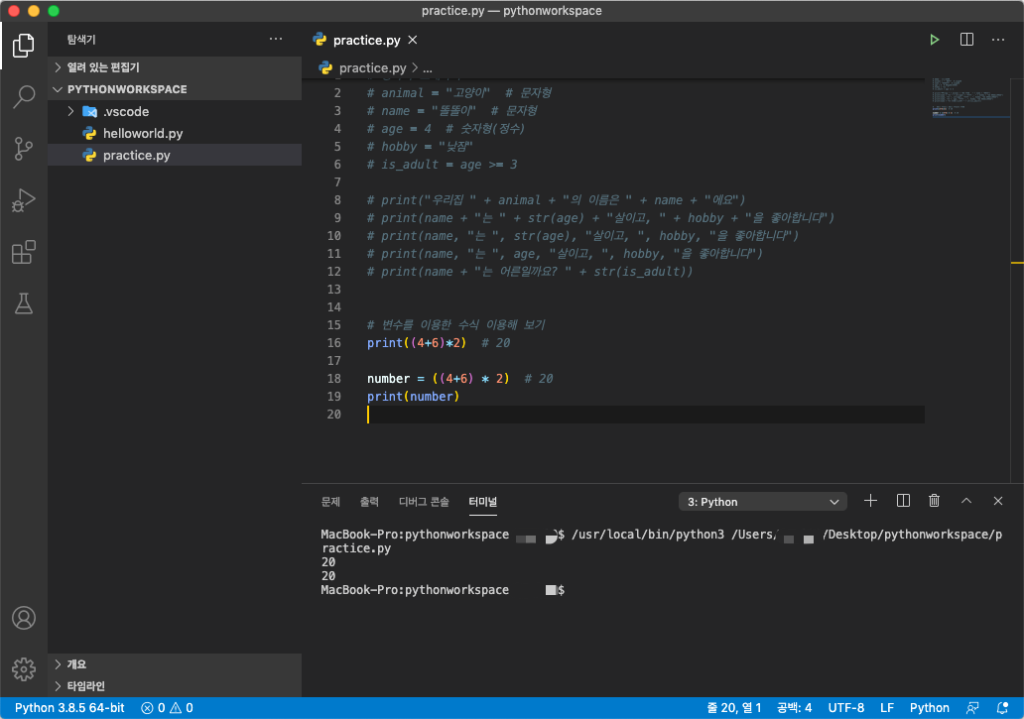Viewport: 1024px width, 719px height.
Task: Close the terminal panel
Action: pos(998,501)
